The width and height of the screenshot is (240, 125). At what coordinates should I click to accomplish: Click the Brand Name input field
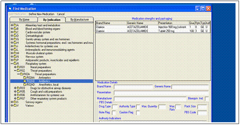tap(133, 87)
